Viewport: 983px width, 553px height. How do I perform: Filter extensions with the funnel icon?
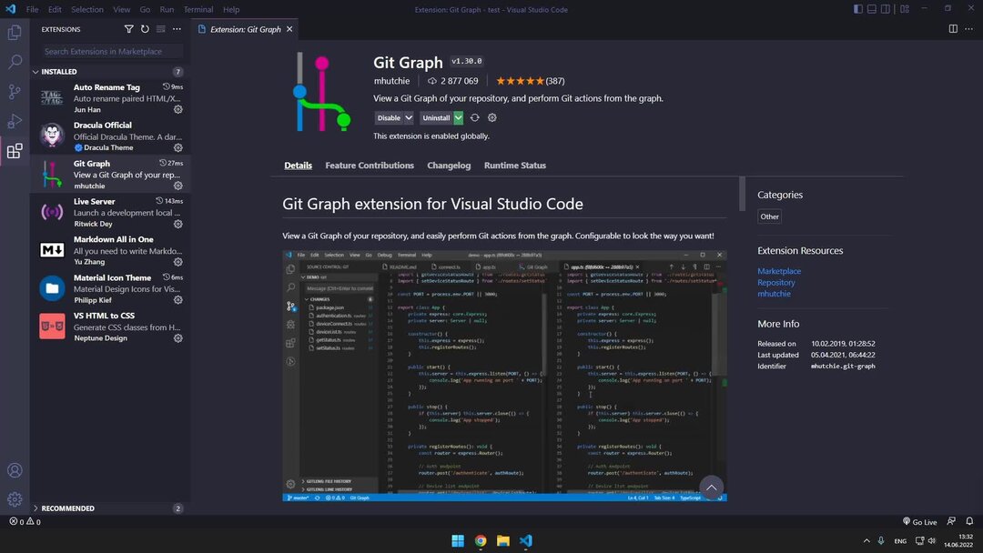tap(128, 29)
